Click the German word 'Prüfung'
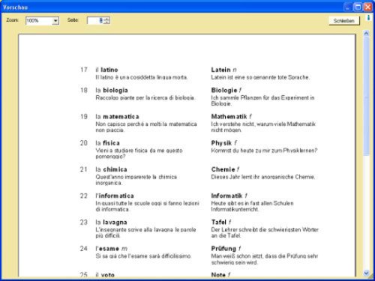The height and width of the screenshot is (281, 375). pyautogui.click(x=223, y=249)
